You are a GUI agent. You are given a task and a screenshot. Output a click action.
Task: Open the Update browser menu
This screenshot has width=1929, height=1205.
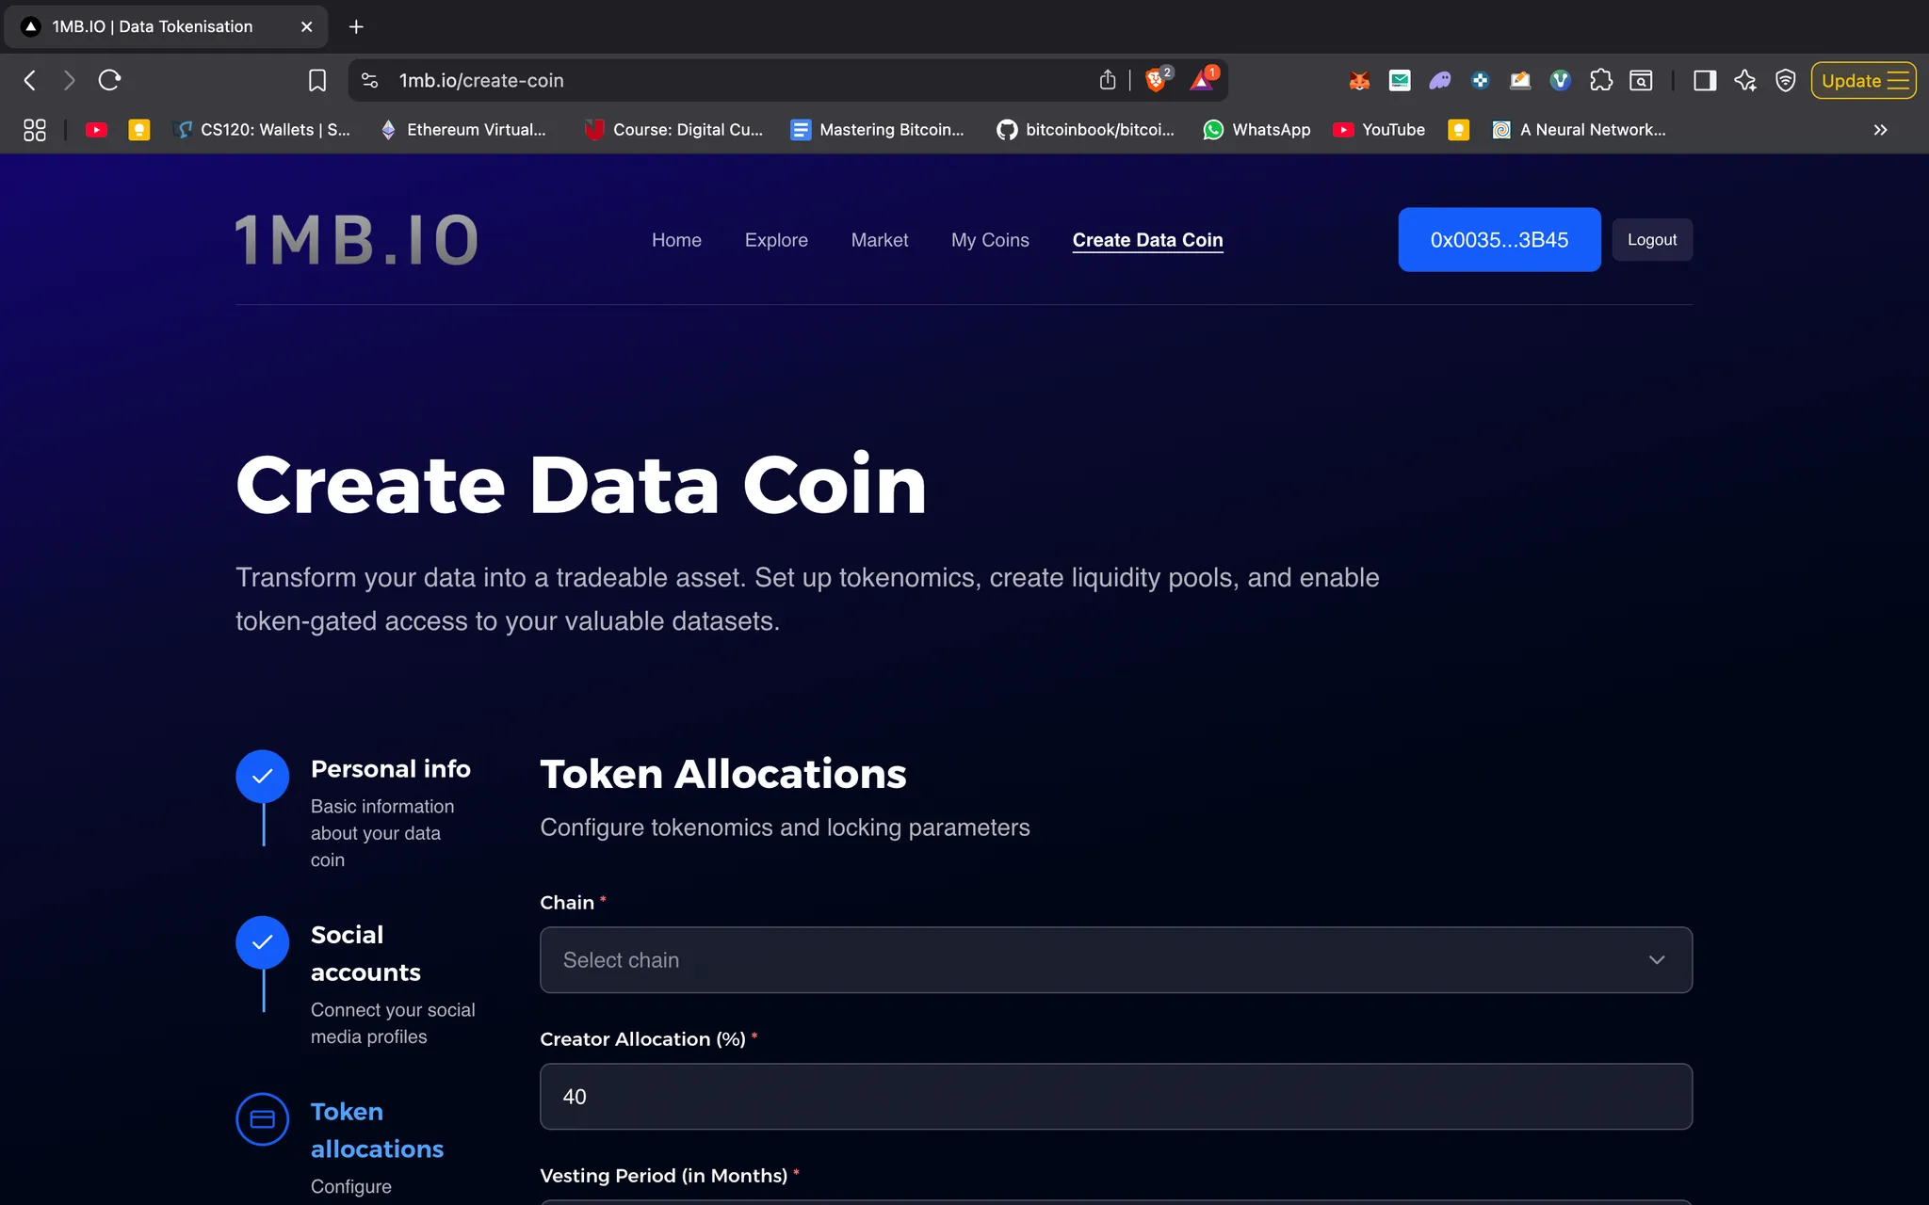1863,81
